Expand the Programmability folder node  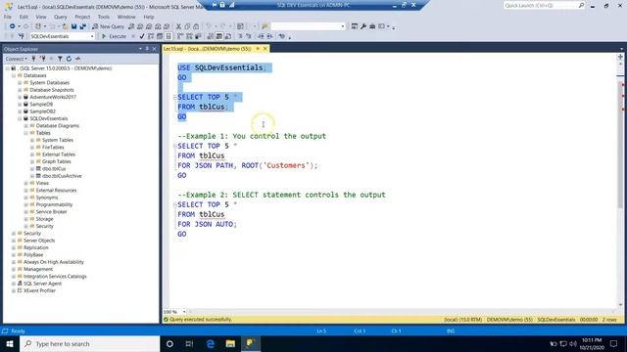[26, 204]
